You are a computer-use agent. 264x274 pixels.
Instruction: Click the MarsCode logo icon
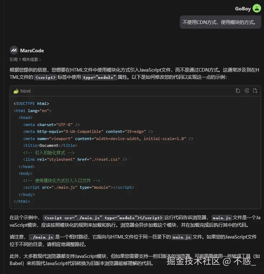(x=14, y=51)
